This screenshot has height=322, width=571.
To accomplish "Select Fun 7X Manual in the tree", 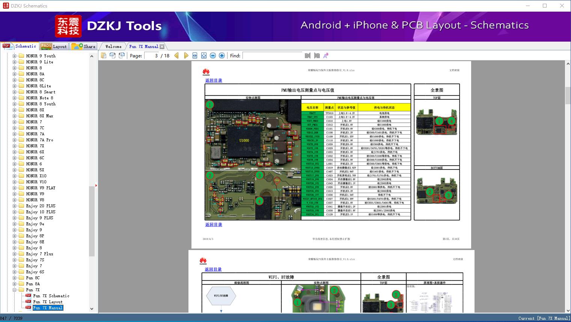I will point(48,308).
